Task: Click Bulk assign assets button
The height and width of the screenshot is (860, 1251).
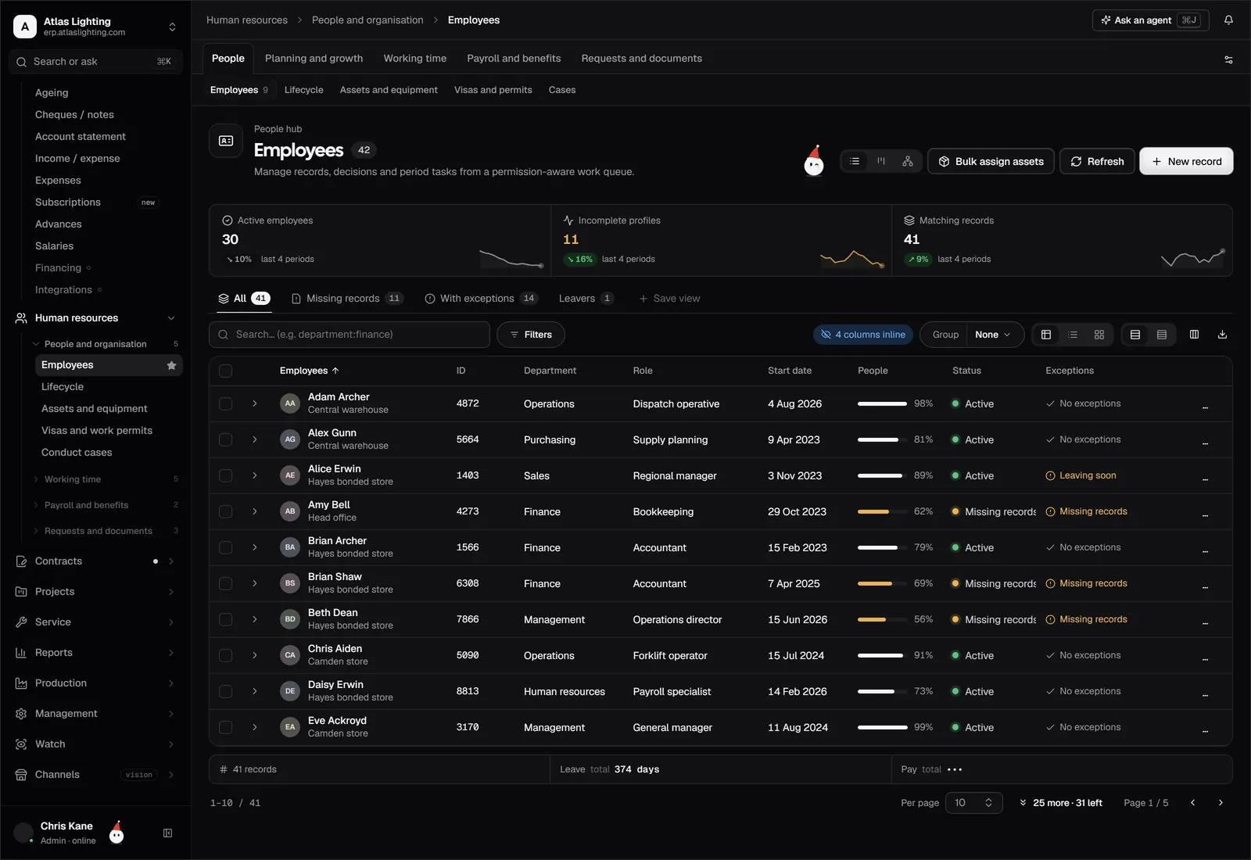Action: (x=991, y=161)
